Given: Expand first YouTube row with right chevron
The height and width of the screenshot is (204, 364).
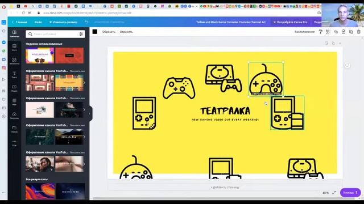Looking at the screenshot, I should coord(84,83).
